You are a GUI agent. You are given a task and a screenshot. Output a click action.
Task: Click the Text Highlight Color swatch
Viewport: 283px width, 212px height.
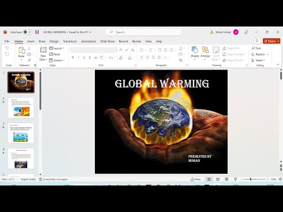pos(121,57)
